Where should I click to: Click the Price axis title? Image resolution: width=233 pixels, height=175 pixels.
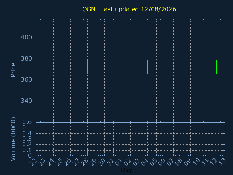[13, 70]
